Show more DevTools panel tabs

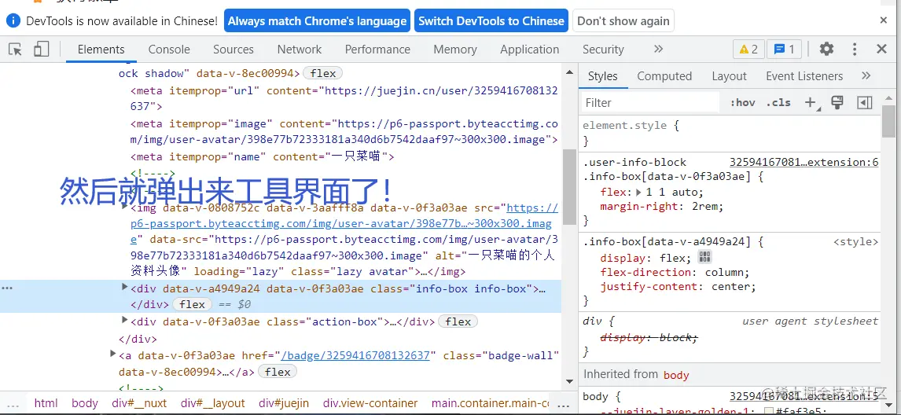pos(659,50)
